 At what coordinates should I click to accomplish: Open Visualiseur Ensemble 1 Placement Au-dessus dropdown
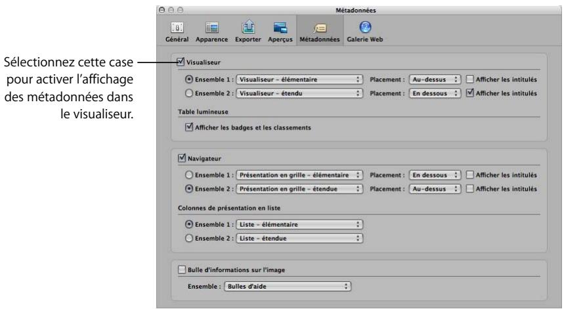[435, 80]
